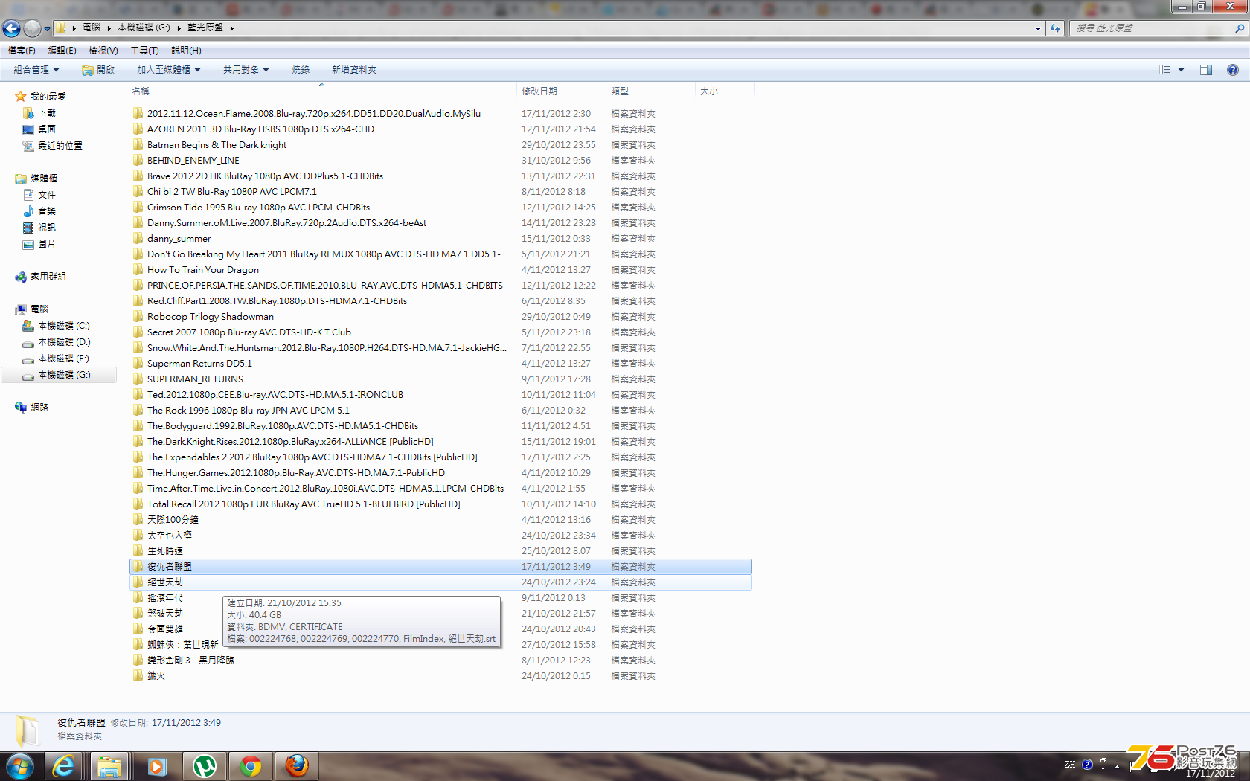Select 媒體櫃 in navigation pane
The height and width of the screenshot is (781, 1250).
(36, 179)
